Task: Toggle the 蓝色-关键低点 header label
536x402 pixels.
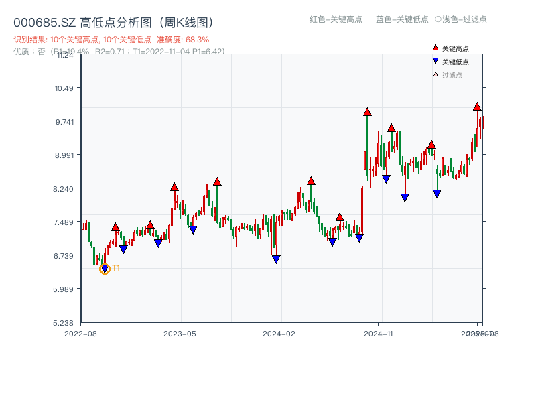Action: tap(402, 19)
